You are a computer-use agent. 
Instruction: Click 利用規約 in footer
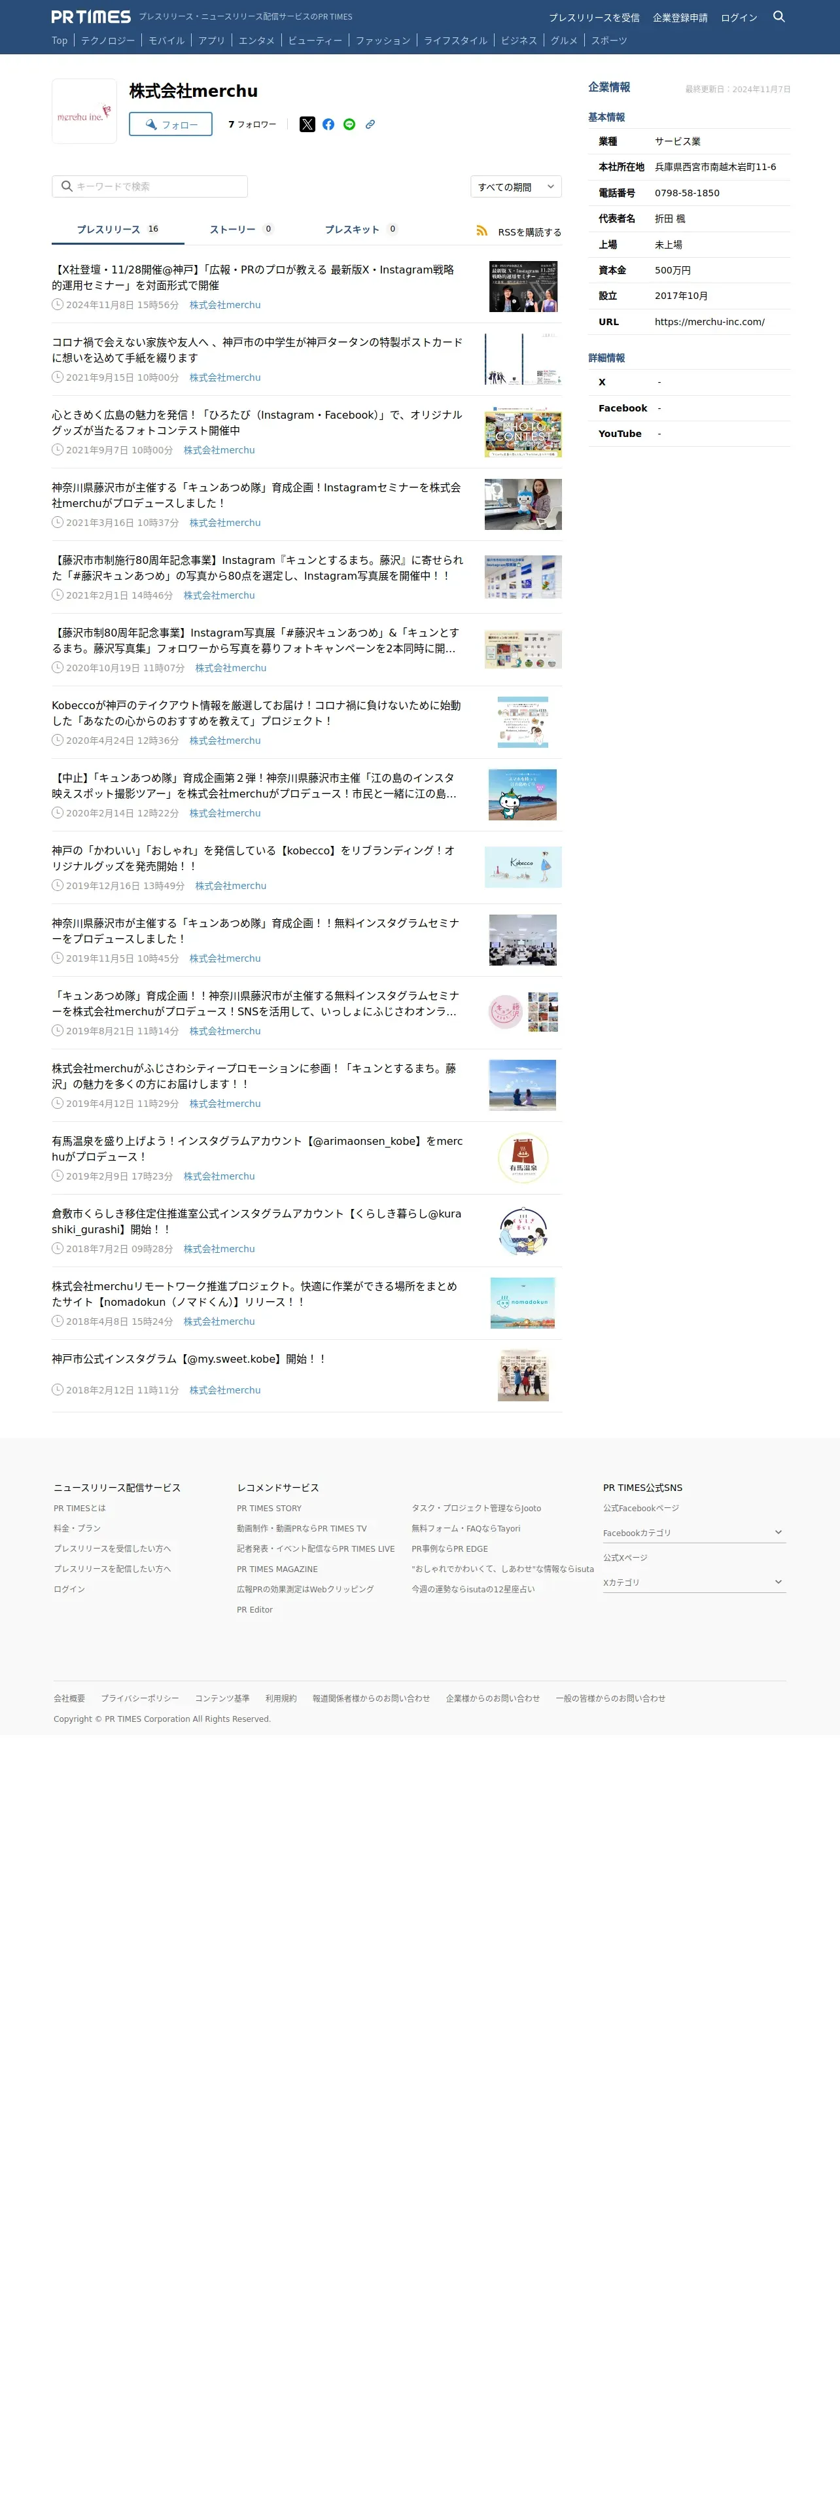[281, 1698]
